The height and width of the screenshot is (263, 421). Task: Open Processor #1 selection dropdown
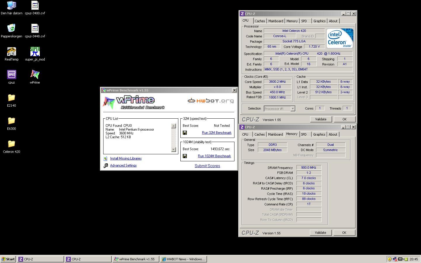293,109
